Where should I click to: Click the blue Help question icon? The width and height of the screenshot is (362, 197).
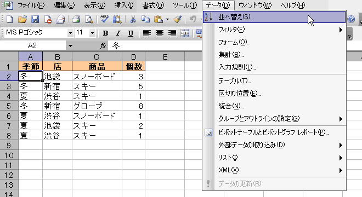click(351, 19)
